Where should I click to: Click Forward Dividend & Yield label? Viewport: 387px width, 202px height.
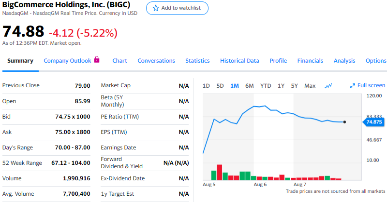coord(122,162)
